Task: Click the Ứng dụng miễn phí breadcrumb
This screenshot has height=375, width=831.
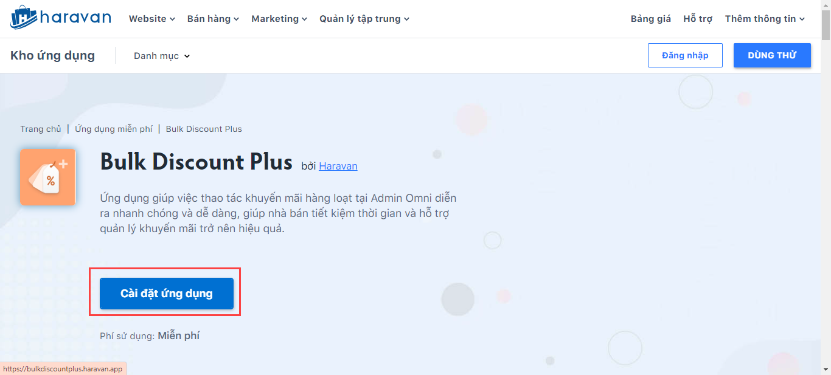Action: (114, 129)
